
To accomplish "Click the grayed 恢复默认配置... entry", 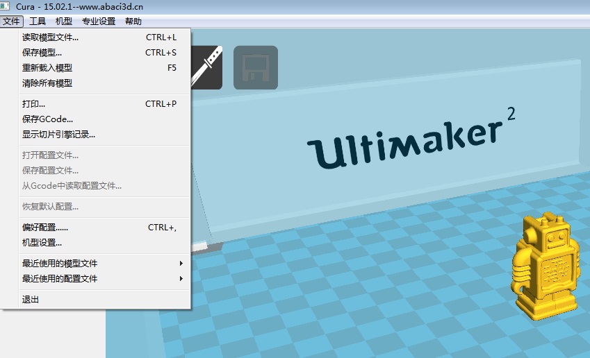I will click(104, 207).
